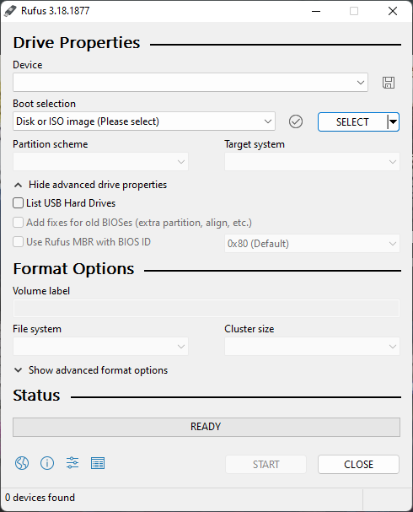Click the globe language icon
Screen dimensions: 413x512
[22, 463]
